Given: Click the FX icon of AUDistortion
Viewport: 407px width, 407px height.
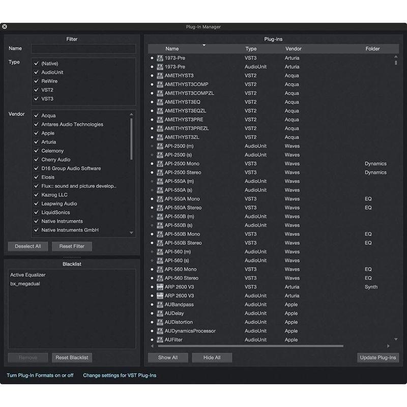Looking at the screenshot, I should (x=160, y=322).
